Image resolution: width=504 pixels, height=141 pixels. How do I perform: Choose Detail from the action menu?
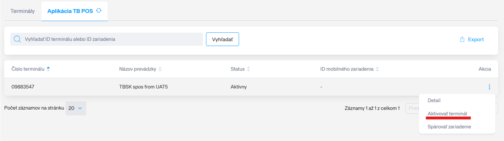click(434, 101)
